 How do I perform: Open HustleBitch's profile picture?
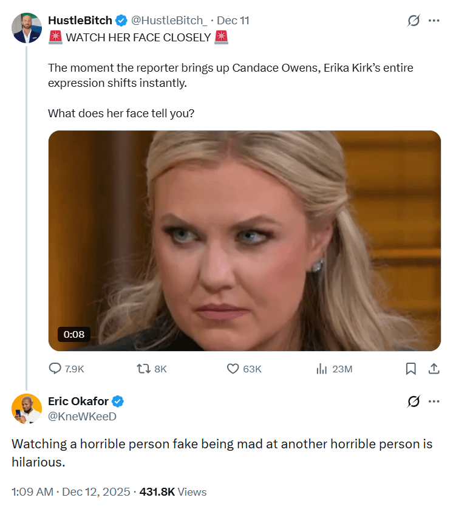pos(27,28)
